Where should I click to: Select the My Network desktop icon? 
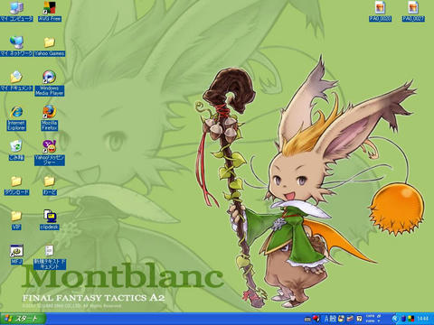(16, 46)
